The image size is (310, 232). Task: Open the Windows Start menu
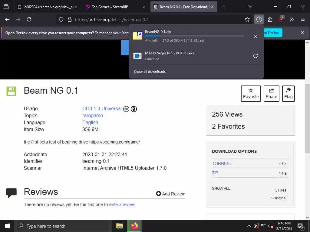tap(7, 226)
